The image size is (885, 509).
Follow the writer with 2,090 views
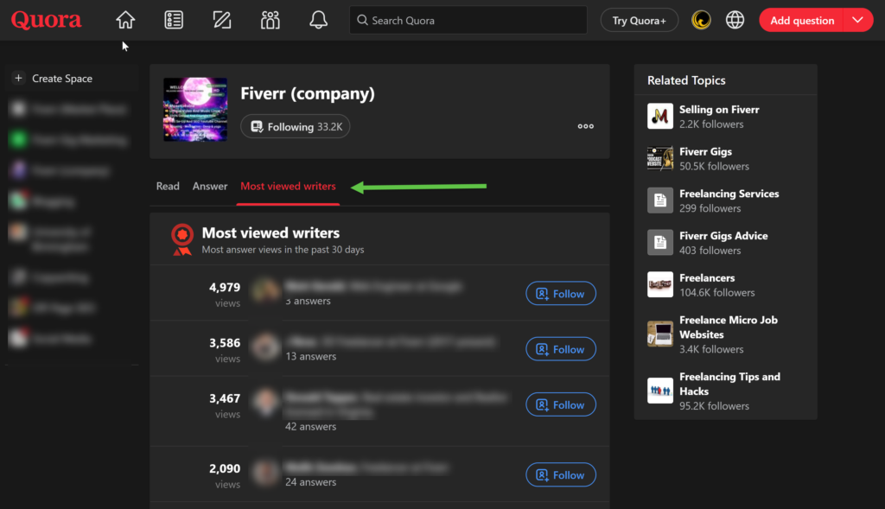click(560, 475)
